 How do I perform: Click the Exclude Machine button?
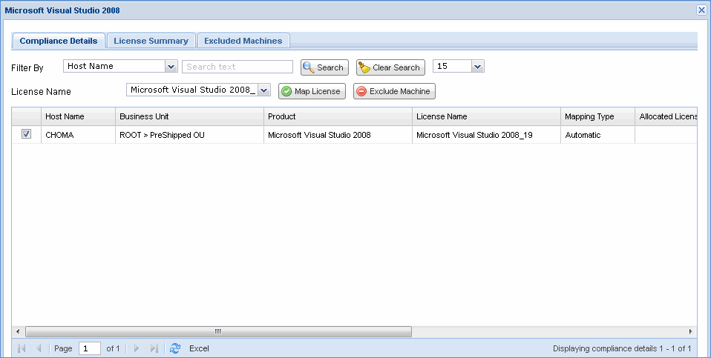[x=394, y=91]
